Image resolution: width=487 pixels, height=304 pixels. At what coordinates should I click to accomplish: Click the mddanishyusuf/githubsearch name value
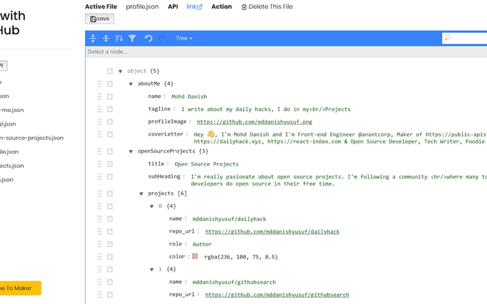tap(234, 282)
